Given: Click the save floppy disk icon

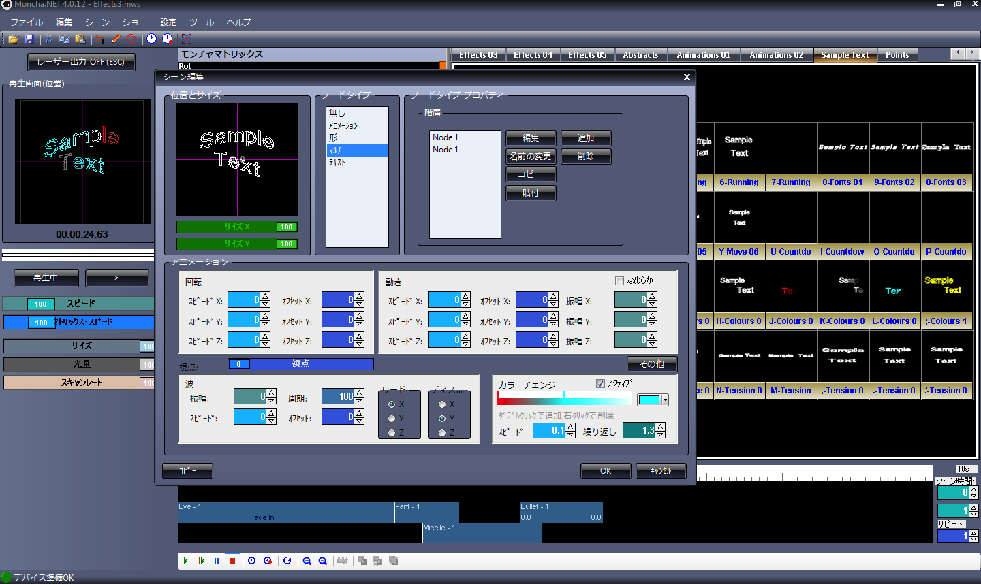Looking at the screenshot, I should [29, 39].
